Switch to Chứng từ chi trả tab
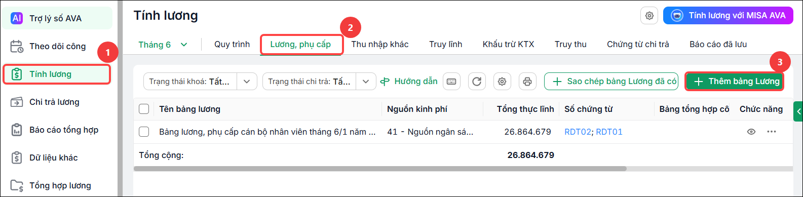The height and width of the screenshot is (197, 803). pos(638,45)
